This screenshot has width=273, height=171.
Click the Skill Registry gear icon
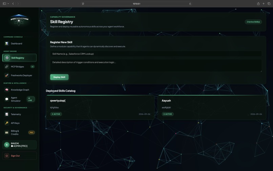pos(7,58)
